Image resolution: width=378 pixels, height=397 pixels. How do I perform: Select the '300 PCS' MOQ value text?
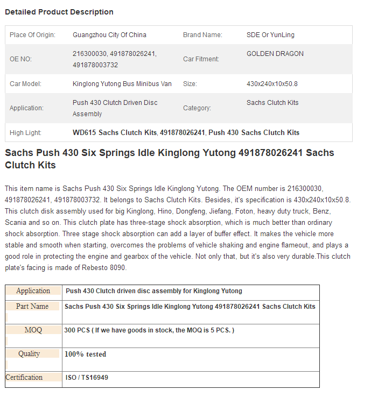[x=149, y=330]
